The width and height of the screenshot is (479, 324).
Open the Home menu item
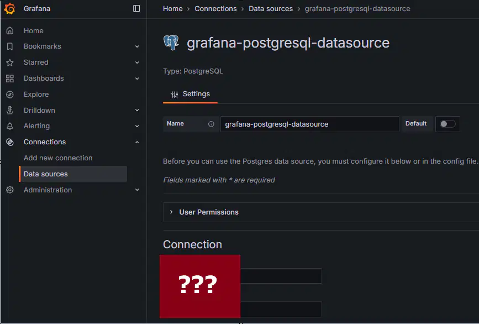(34, 30)
